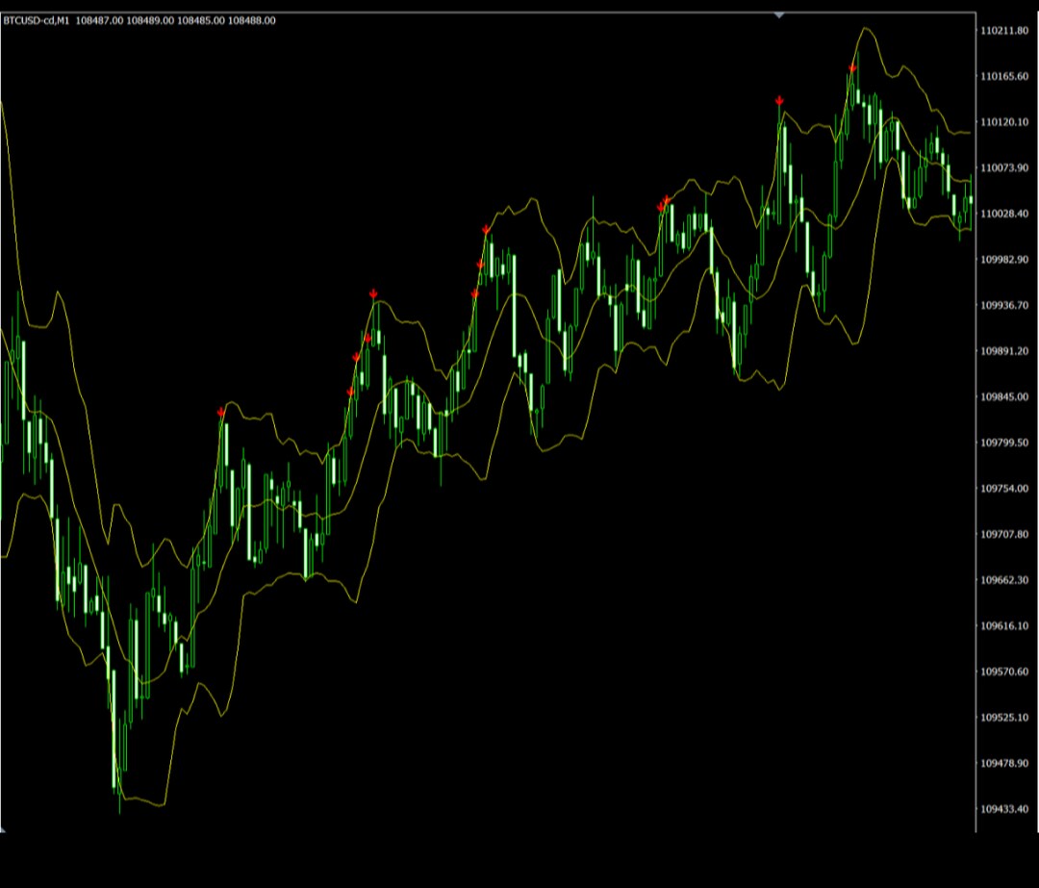The height and width of the screenshot is (888, 1039).
Task: Click the 109754.00 price scale label
Action: tap(1004, 489)
